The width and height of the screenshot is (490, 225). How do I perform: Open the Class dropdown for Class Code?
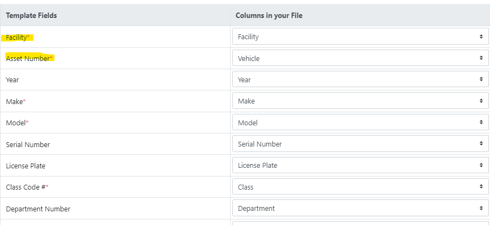[x=360, y=187]
